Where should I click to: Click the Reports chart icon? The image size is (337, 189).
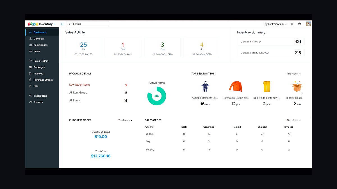click(x=31, y=102)
